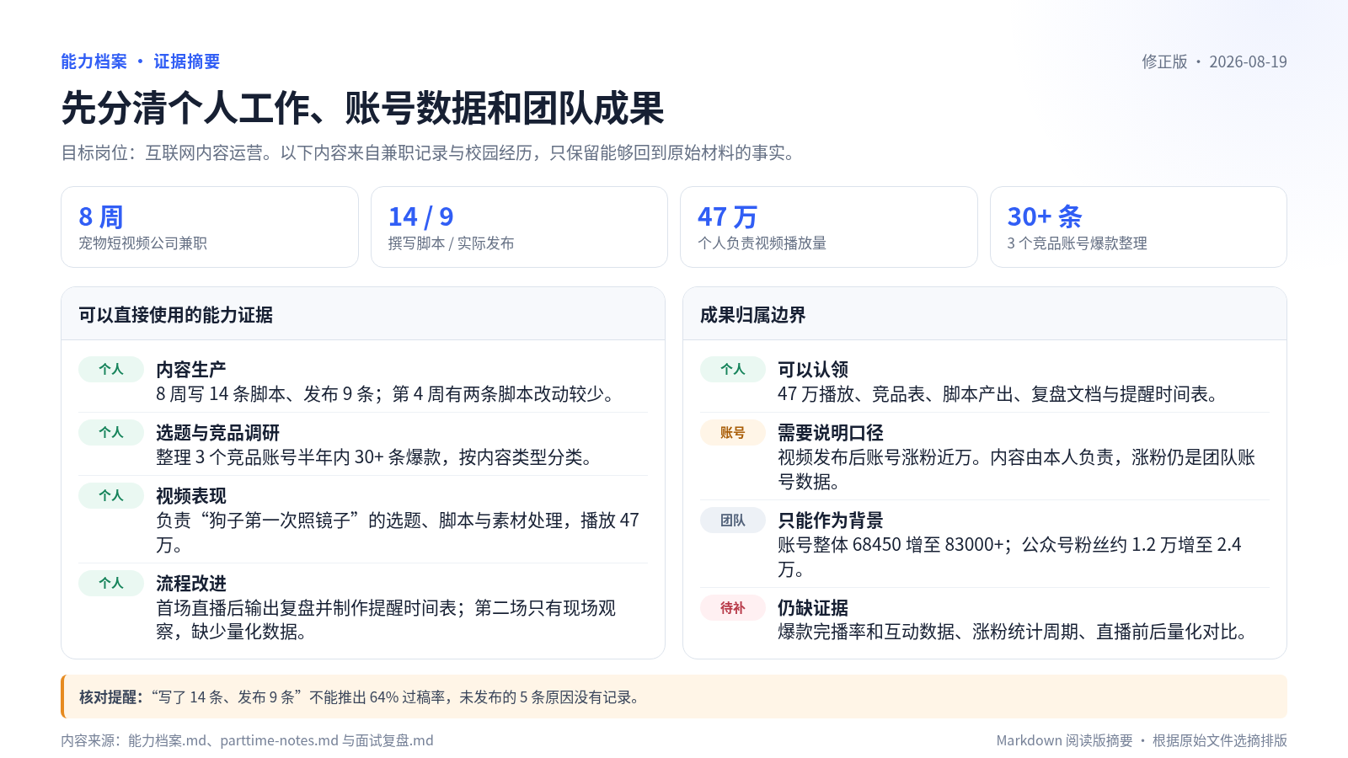Click the text 负责“狗子第一次照镜子”的选题
Screen dimensions: 1348x758
[287, 520]
